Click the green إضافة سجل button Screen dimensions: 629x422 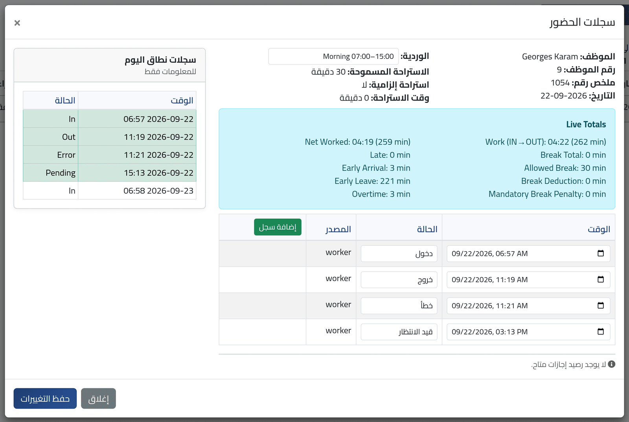coord(278,227)
